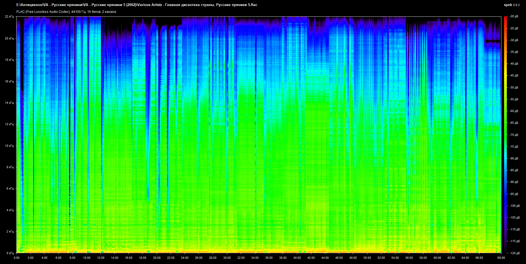526x264 pixels.
Task: Click the -70 dB scale label
Action: (514, 135)
